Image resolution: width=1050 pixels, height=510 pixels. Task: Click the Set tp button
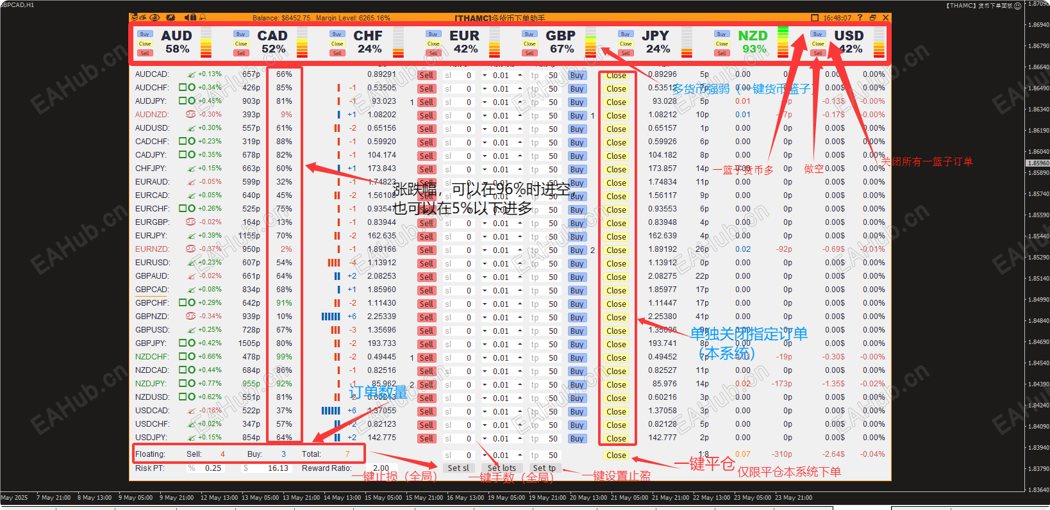[x=544, y=468]
